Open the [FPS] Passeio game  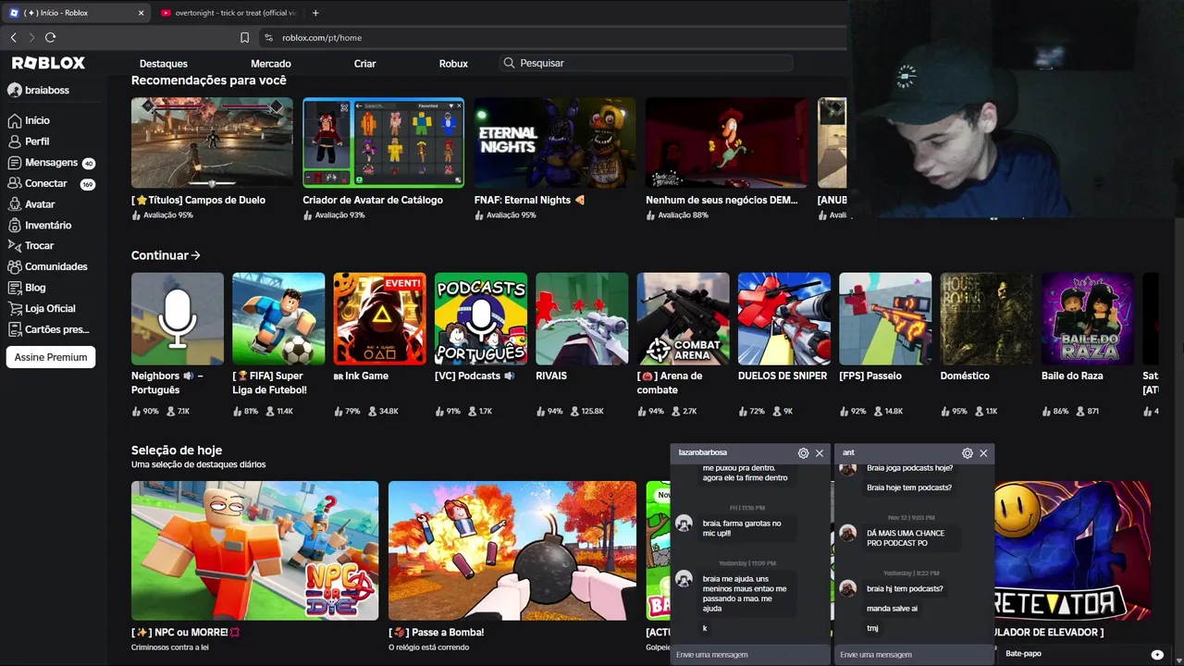pos(885,318)
